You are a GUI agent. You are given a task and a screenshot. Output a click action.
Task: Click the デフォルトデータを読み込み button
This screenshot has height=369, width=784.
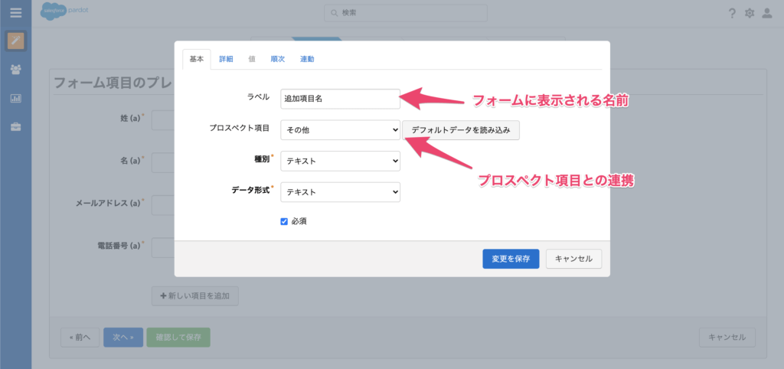click(462, 130)
